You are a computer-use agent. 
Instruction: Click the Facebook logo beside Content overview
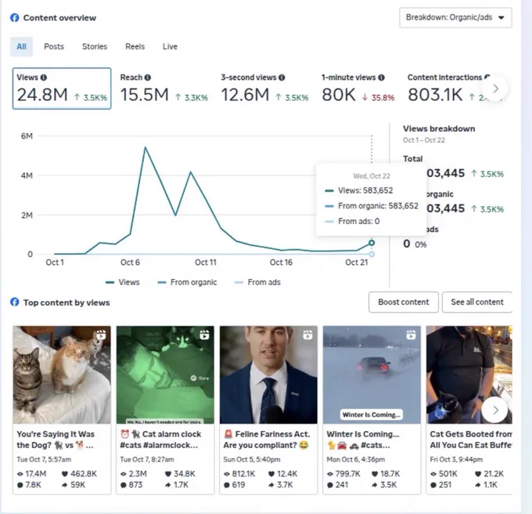tap(15, 18)
